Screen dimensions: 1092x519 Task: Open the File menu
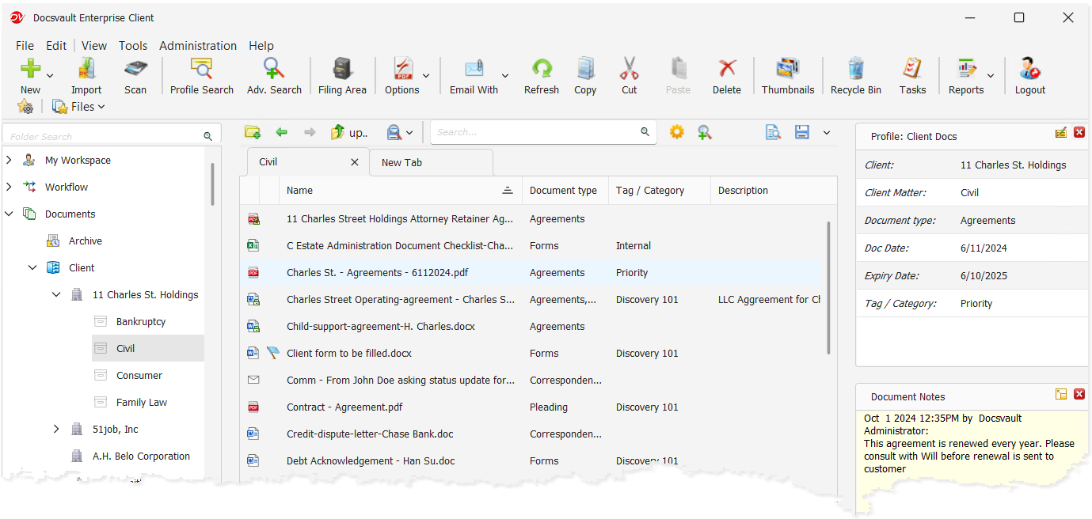point(25,46)
